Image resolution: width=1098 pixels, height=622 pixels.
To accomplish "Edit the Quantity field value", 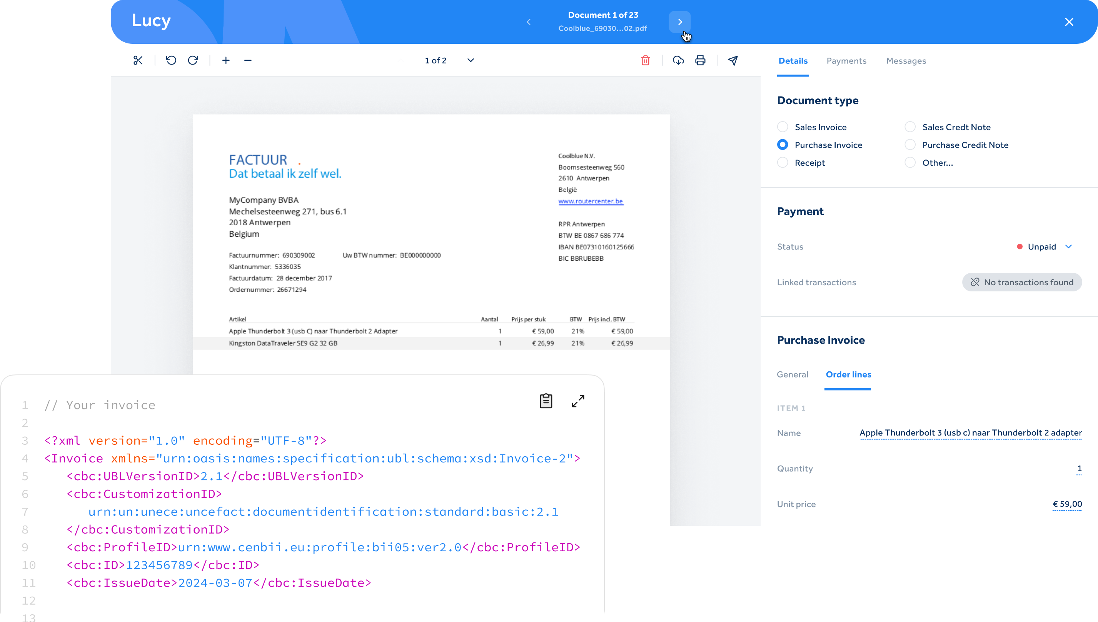I will click(1079, 469).
